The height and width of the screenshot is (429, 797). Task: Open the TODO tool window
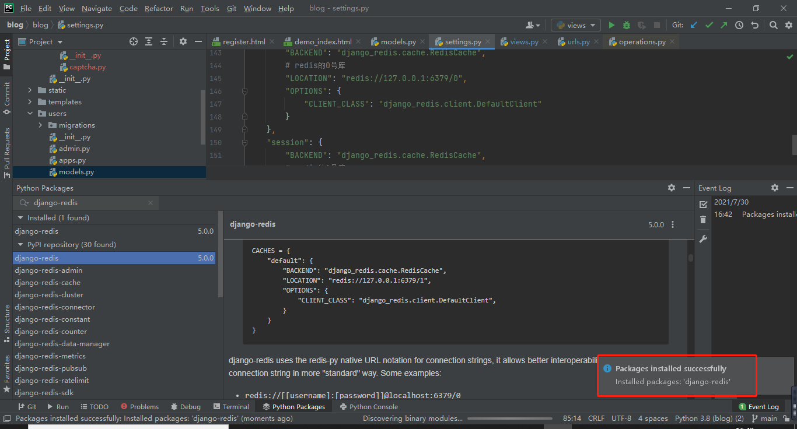point(95,407)
